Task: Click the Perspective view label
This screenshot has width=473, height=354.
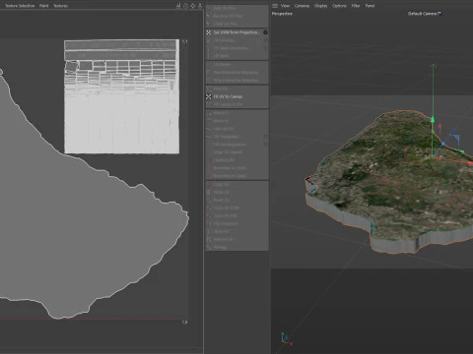Action: pyautogui.click(x=282, y=14)
